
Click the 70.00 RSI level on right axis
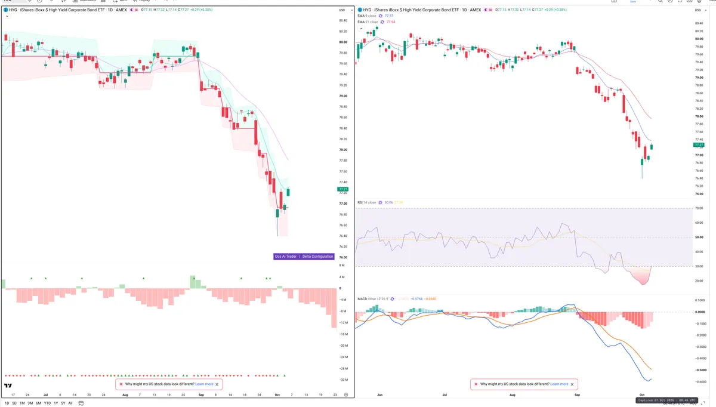(x=699, y=208)
